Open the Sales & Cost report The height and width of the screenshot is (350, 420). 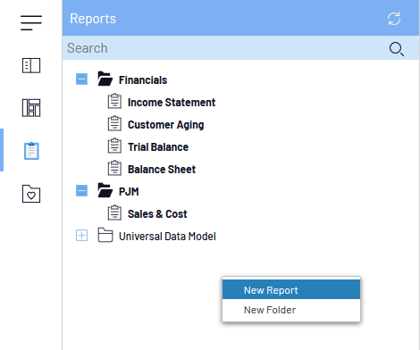tap(157, 214)
